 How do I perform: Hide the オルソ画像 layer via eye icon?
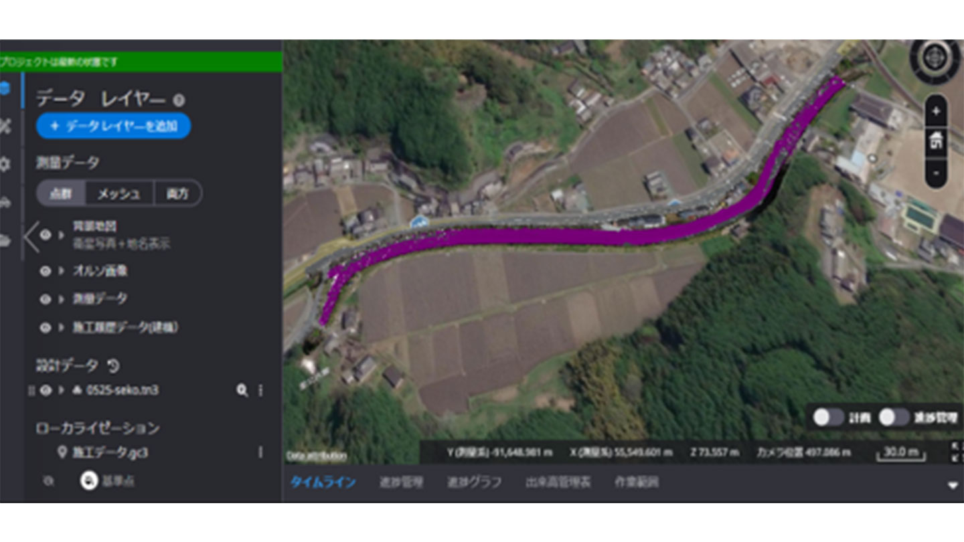point(46,271)
